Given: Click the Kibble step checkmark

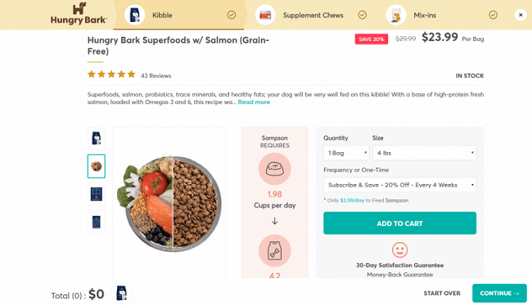Looking at the screenshot, I should [x=232, y=15].
